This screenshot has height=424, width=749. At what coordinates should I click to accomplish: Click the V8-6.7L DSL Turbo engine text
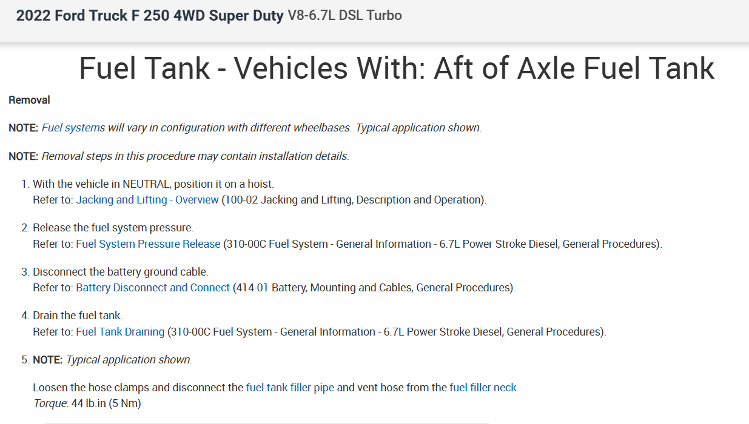click(344, 16)
